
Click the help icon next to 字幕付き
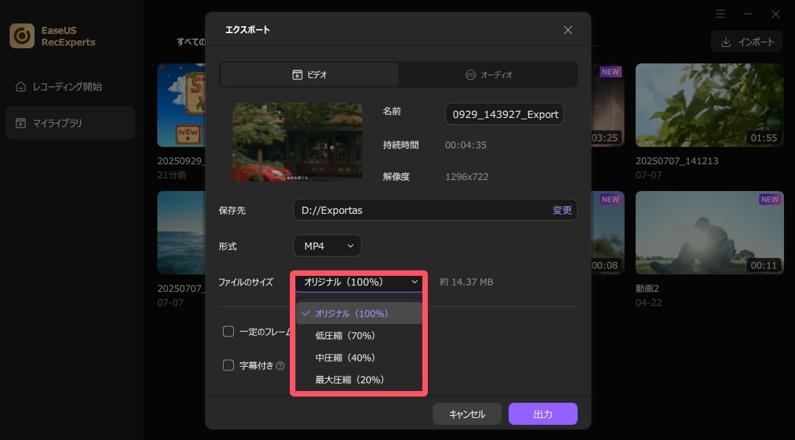(x=280, y=365)
